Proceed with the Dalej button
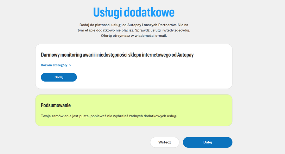The height and width of the screenshot is (154, 285). pyautogui.click(x=207, y=142)
